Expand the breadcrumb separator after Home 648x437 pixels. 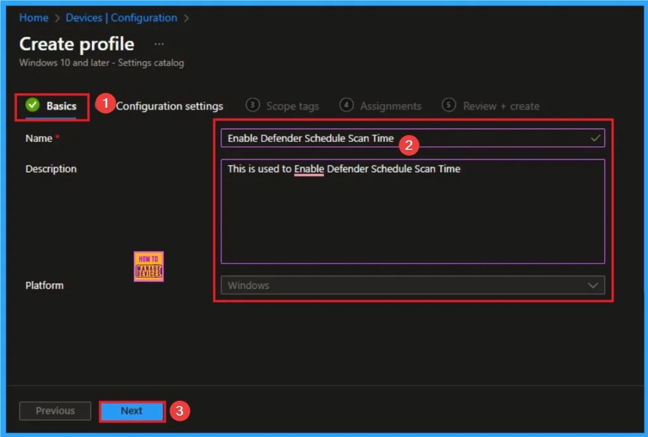coord(56,18)
